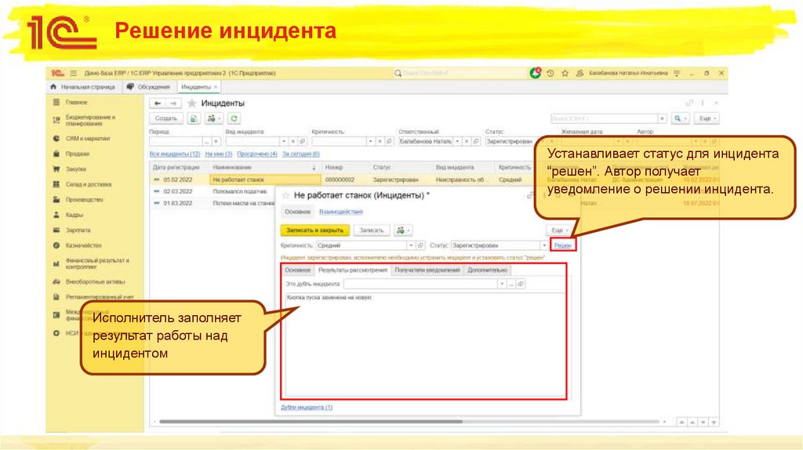This screenshot has width=803, height=450.
Task: Click the forward arrow in Инциденты form
Action: [173, 103]
